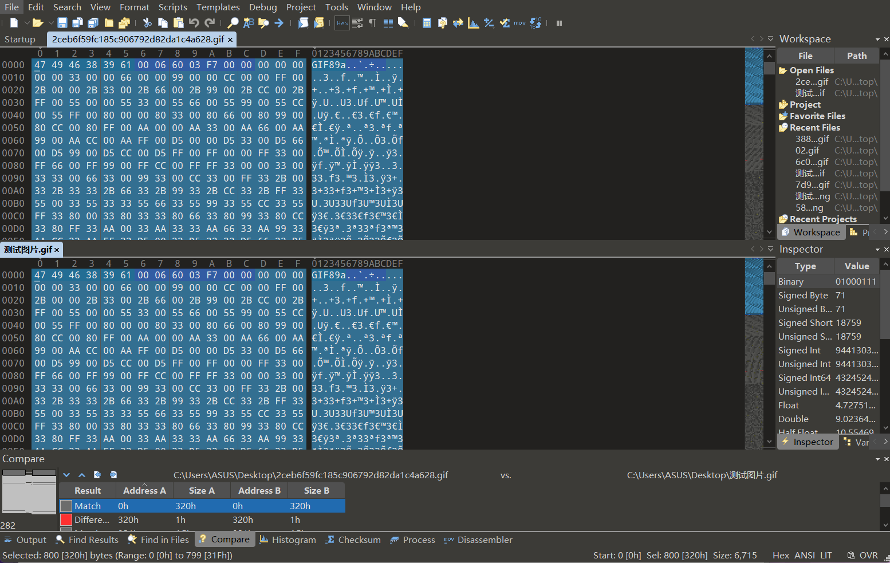The image size is (890, 563).
Task: Click the lower editor tab list dropdown
Action: [x=770, y=249]
